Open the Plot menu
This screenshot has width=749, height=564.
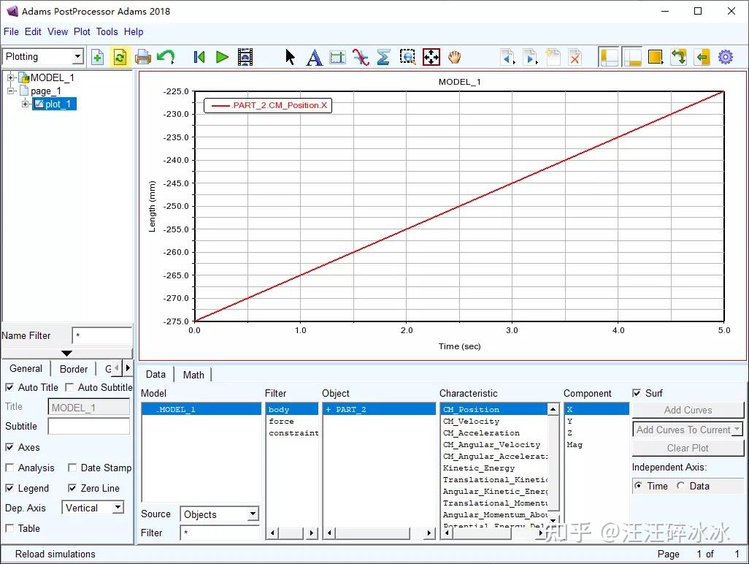tap(82, 31)
